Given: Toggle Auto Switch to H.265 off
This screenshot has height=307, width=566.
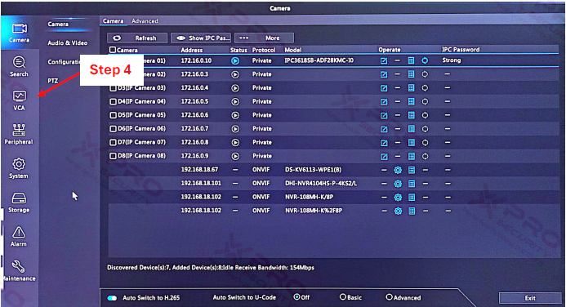Looking at the screenshot, I should [x=112, y=298].
